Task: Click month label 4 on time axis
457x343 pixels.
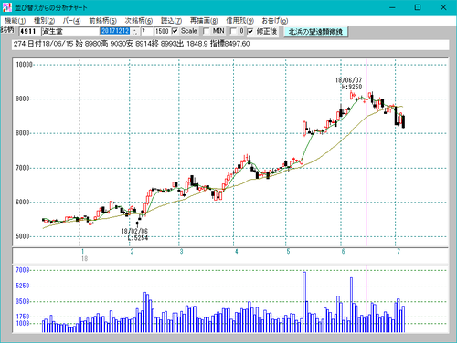Action: tap(236, 252)
